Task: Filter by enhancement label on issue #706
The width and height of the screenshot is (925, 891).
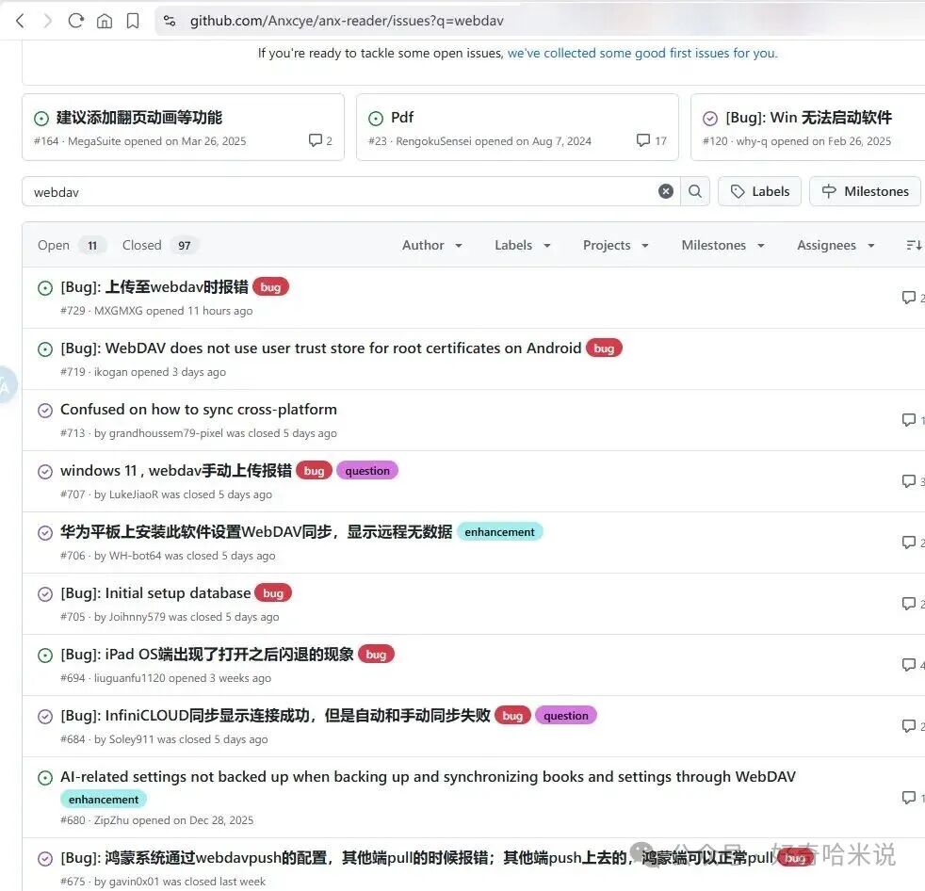Action: (499, 532)
